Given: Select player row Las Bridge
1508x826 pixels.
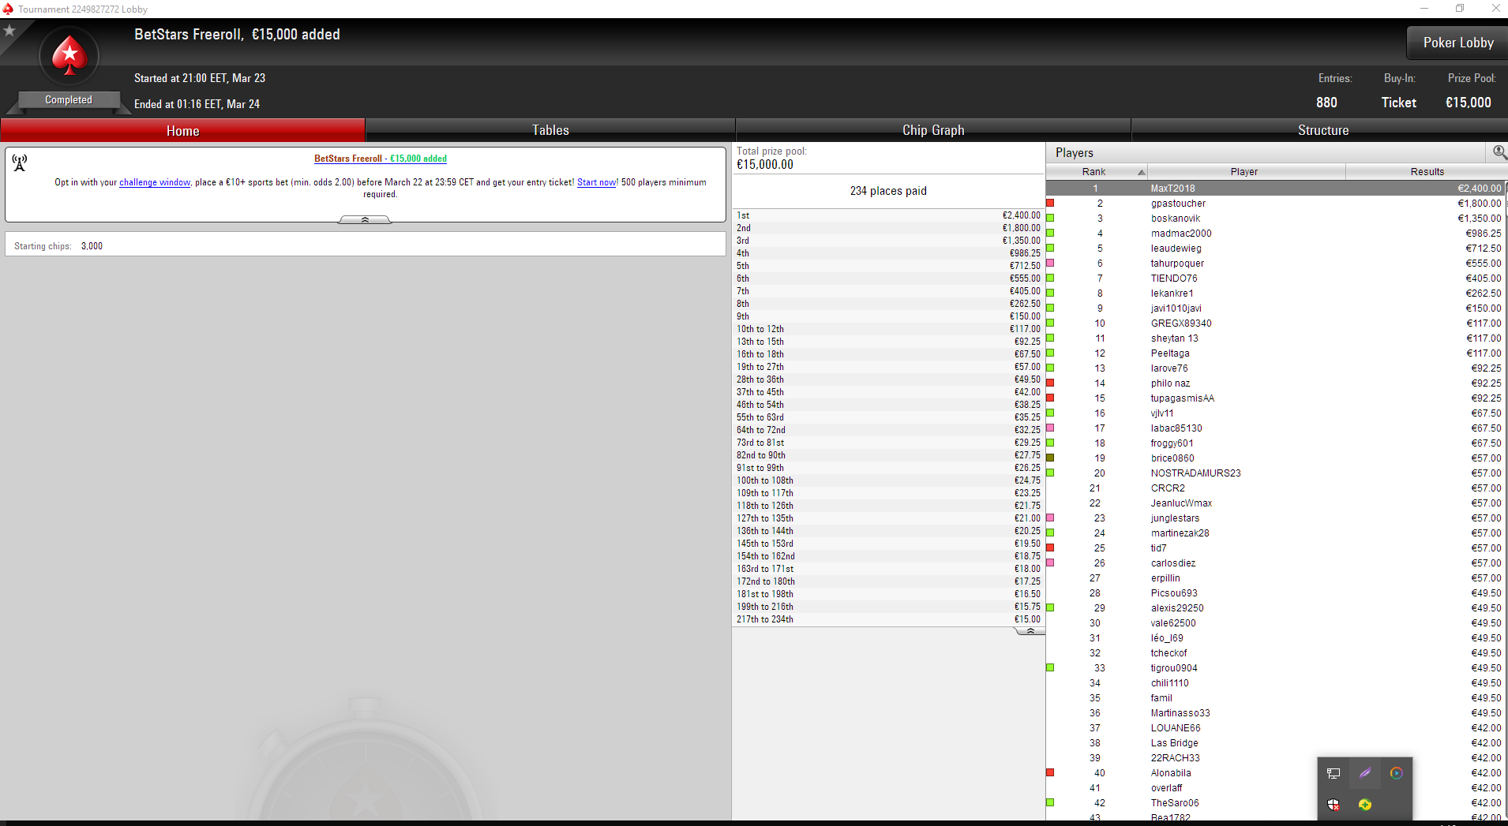Looking at the screenshot, I should [x=1275, y=743].
